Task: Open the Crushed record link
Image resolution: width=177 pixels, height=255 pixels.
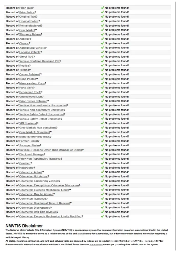Action: click(x=25, y=163)
